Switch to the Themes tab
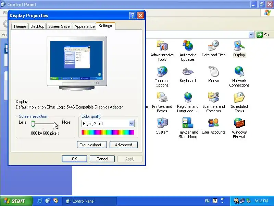This screenshot has width=274, height=206. coord(20,26)
